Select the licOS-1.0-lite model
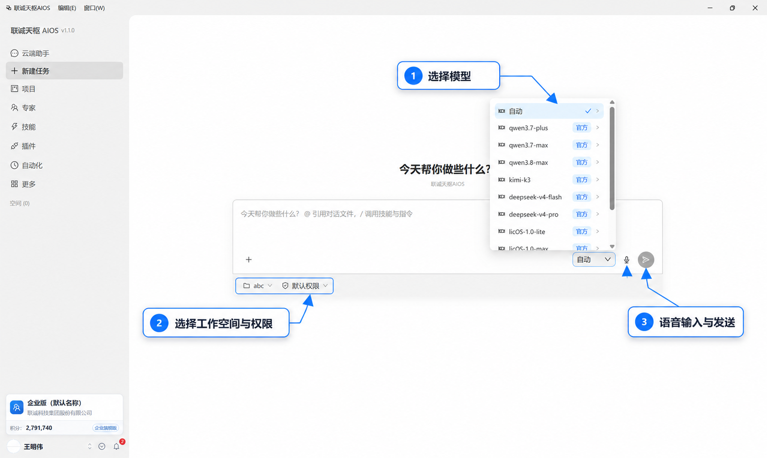The width and height of the screenshot is (767, 458). coord(549,232)
